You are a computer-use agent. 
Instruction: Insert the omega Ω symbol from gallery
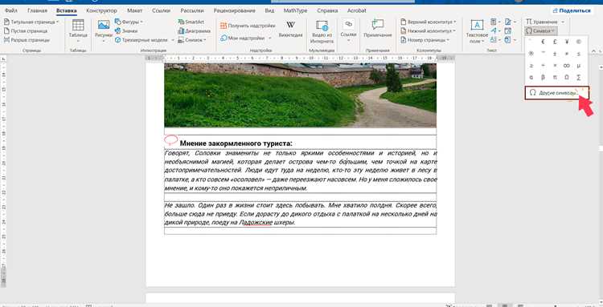[x=567, y=78]
